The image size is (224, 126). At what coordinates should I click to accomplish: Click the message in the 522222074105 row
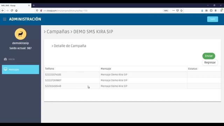tap(114, 75)
